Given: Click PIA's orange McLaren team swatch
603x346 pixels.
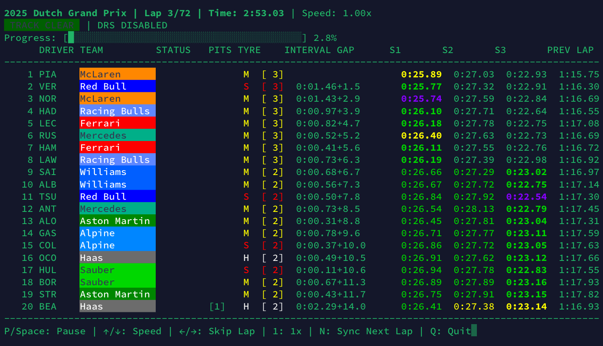Looking at the screenshot, I should [118, 74].
